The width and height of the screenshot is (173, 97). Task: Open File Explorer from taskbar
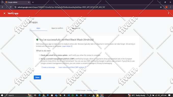44,95
